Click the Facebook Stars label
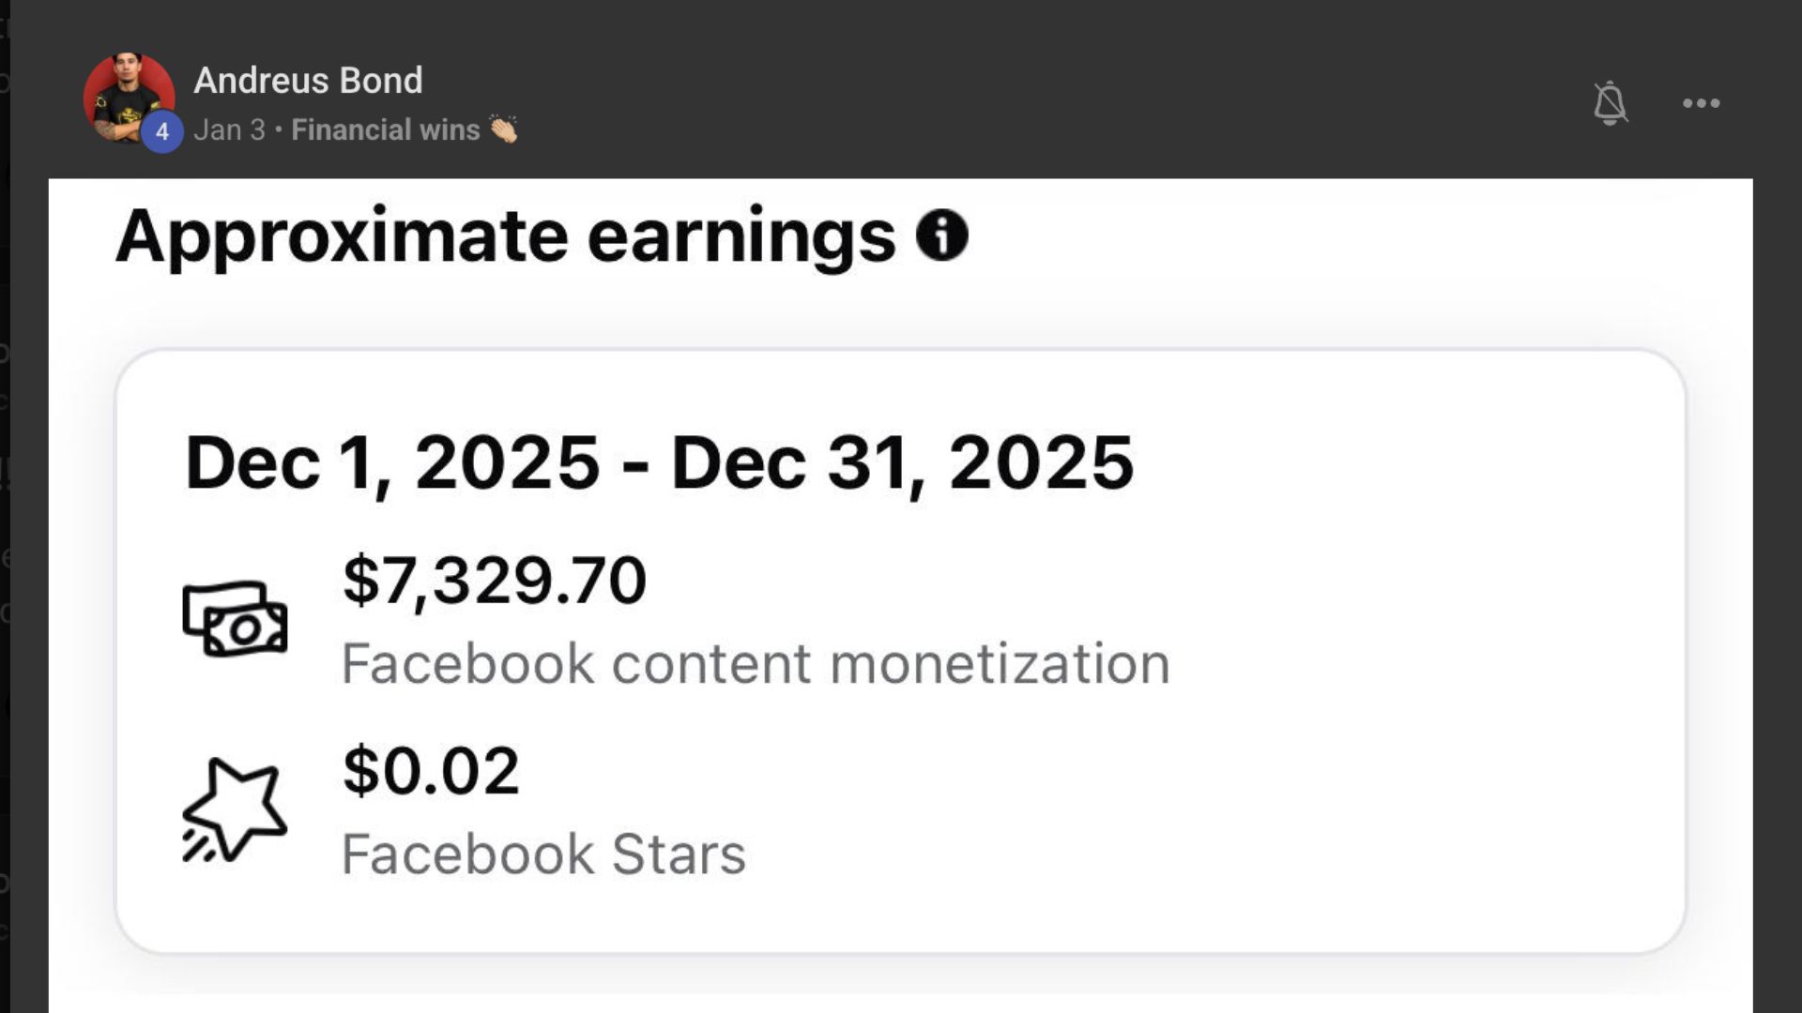1802x1013 pixels. [x=543, y=854]
